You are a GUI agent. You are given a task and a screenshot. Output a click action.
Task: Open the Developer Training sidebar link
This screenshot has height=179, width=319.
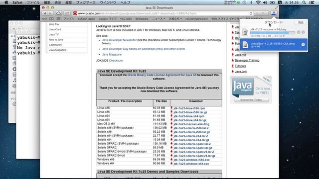click(247, 60)
